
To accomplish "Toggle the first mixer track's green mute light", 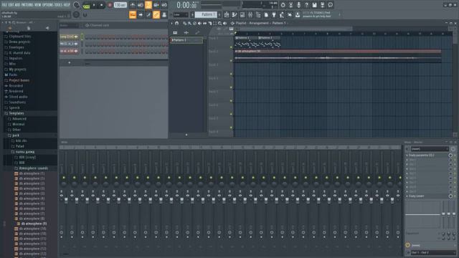I will point(64,178).
